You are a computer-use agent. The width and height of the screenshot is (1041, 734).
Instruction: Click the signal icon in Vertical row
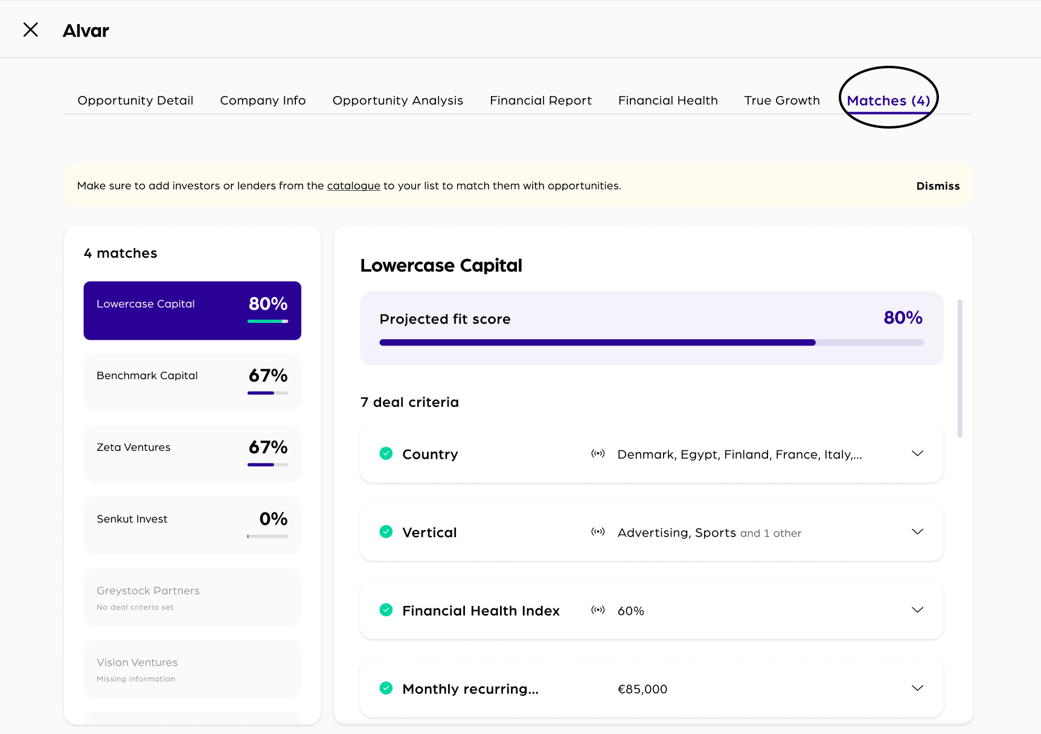click(598, 532)
